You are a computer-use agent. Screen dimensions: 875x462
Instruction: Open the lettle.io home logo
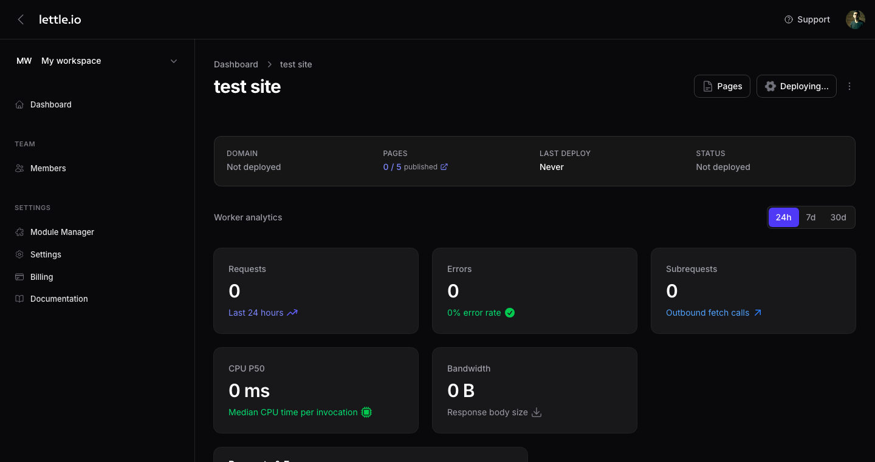pyautogui.click(x=60, y=19)
